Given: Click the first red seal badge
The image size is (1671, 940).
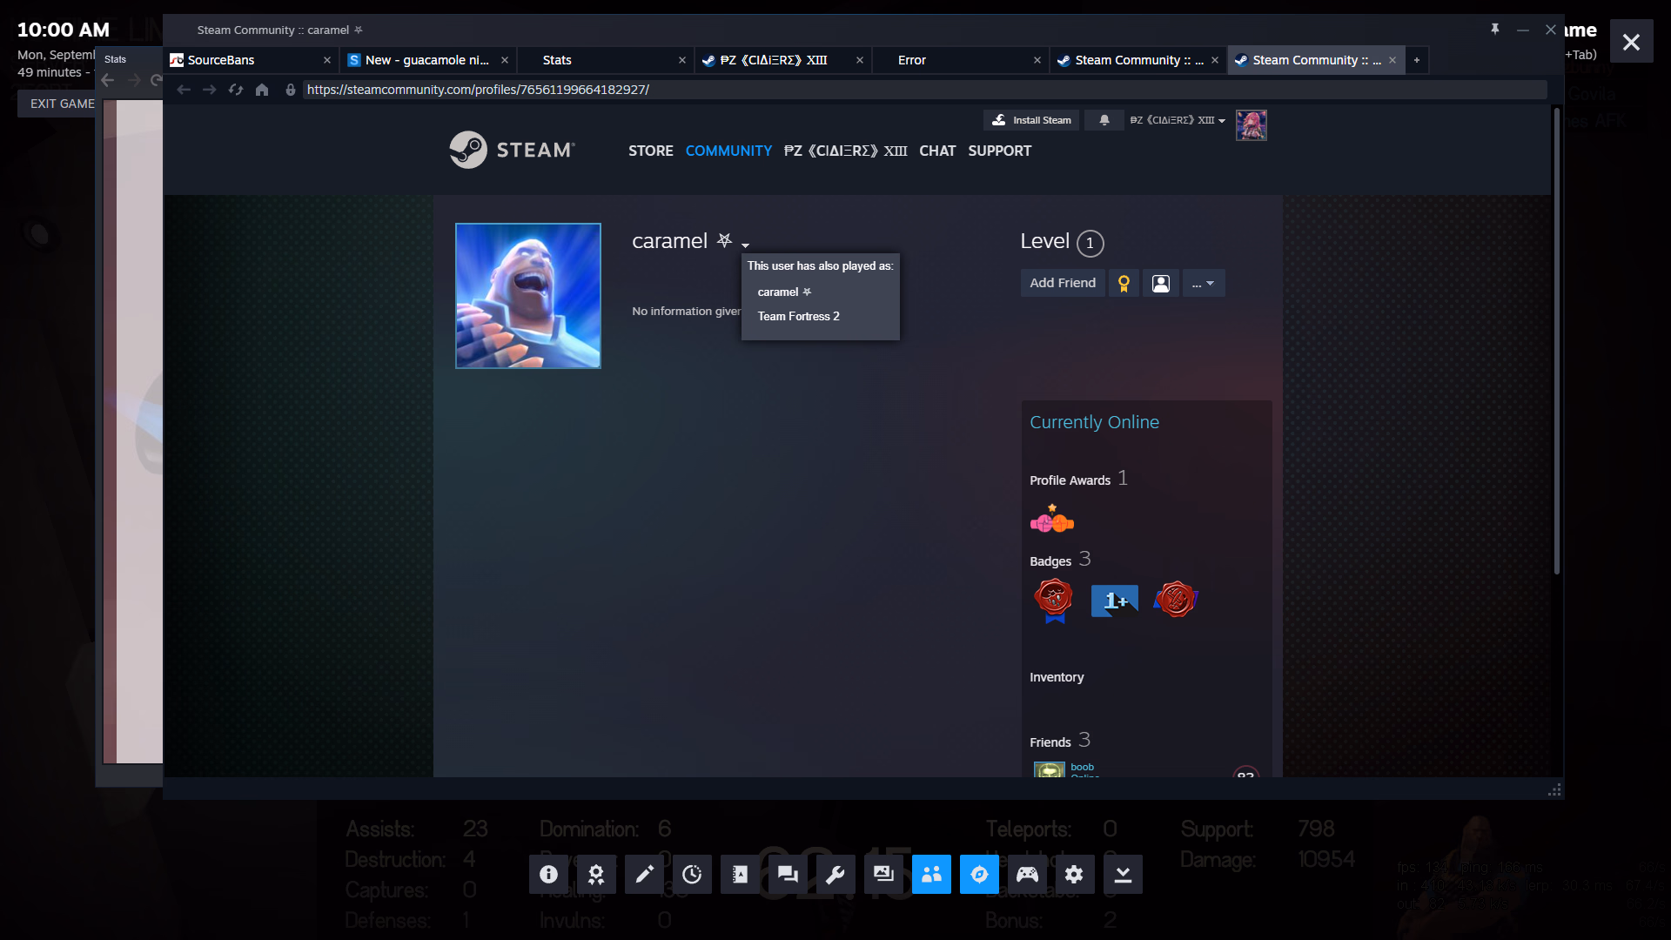Looking at the screenshot, I should [1054, 601].
